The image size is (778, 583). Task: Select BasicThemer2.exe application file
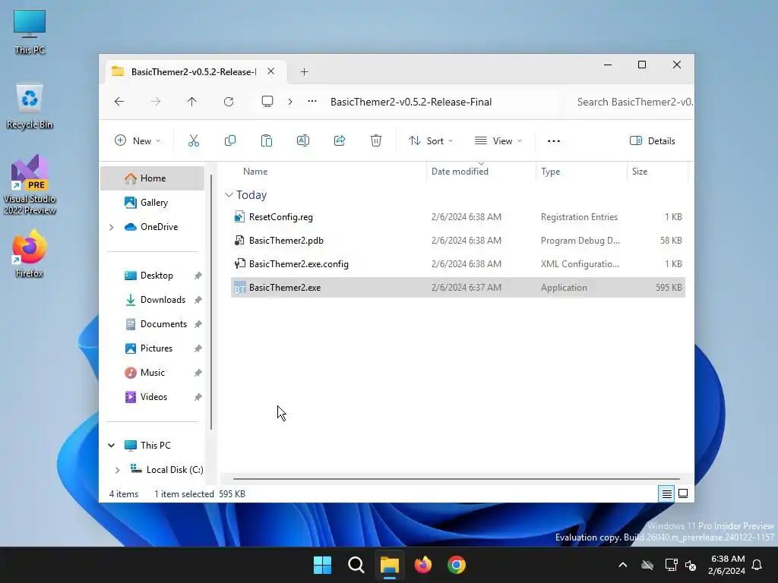[x=458, y=288]
